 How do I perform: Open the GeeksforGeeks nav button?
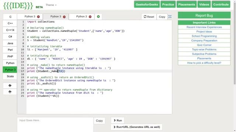[x=147, y=4]
